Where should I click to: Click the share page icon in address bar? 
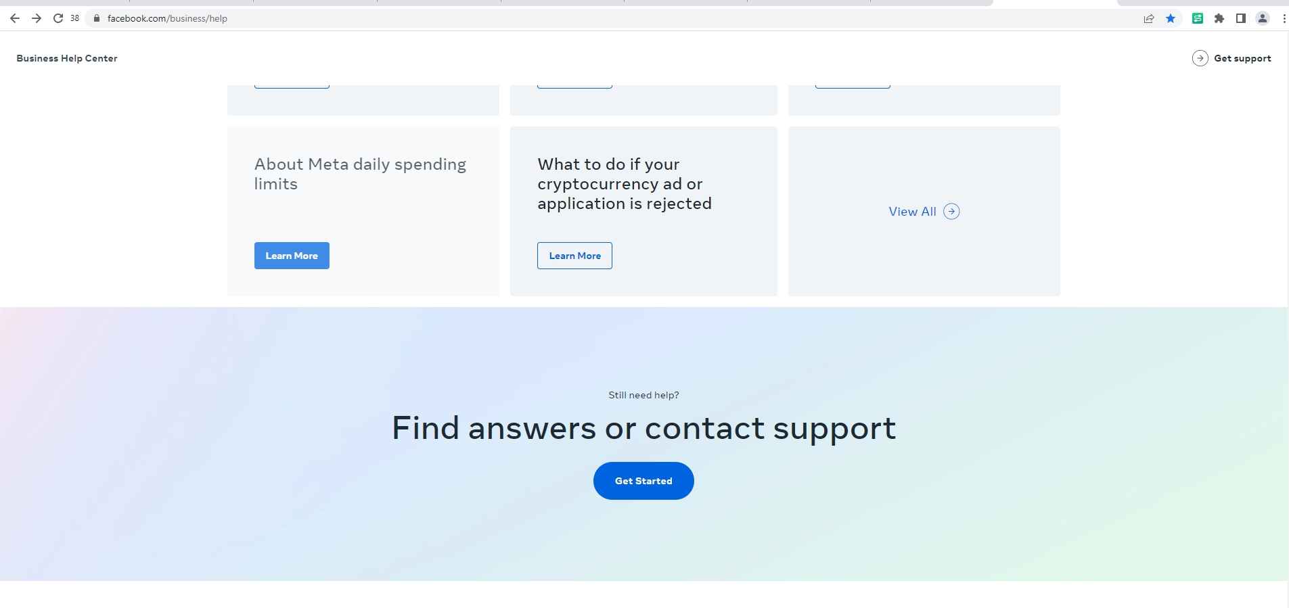[x=1149, y=18]
